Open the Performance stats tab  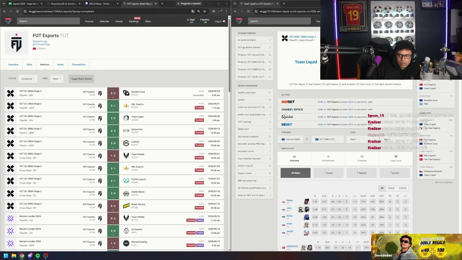point(328,159)
